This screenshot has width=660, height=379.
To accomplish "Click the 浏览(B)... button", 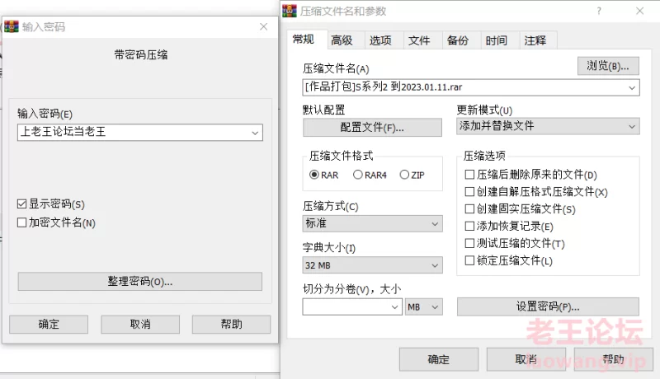I will 608,66.
